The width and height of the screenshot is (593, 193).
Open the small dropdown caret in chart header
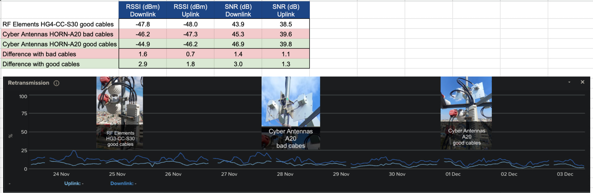[x=569, y=82]
